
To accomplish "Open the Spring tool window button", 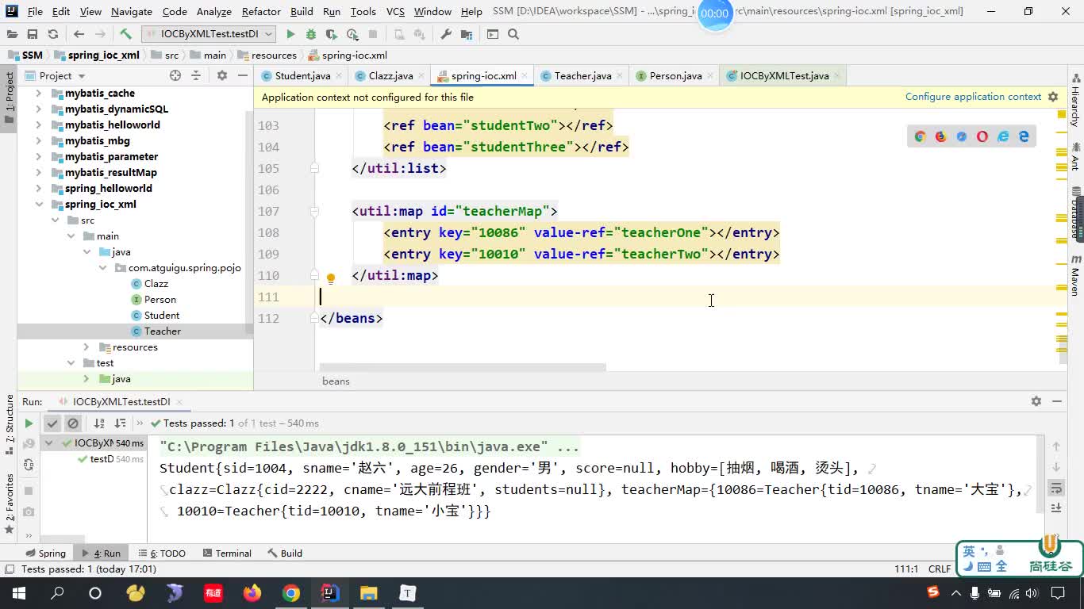I will pos(45,553).
